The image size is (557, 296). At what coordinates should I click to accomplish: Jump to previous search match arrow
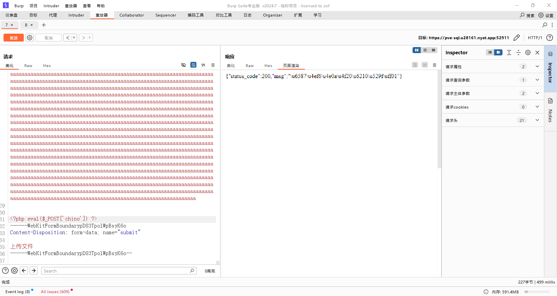click(x=24, y=270)
